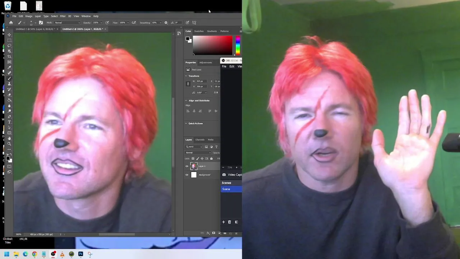Open the OBS File menu
This screenshot has width=460, height=259.
tap(224, 67)
